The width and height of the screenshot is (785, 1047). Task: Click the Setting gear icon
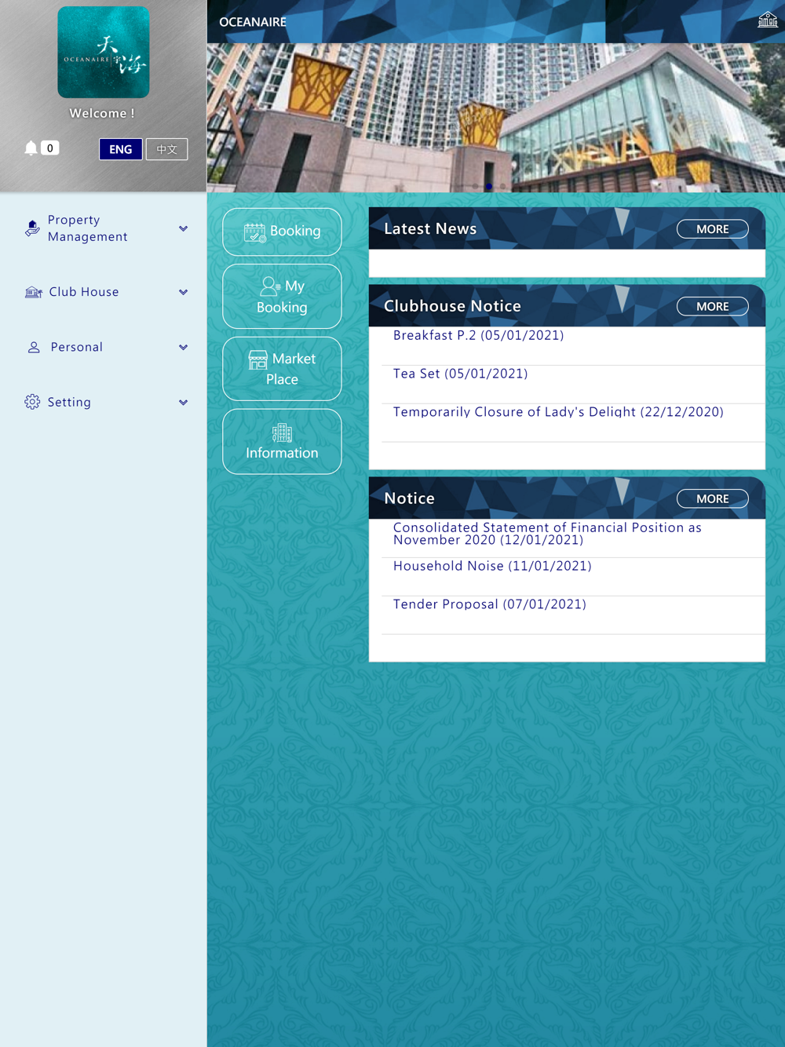(x=32, y=402)
